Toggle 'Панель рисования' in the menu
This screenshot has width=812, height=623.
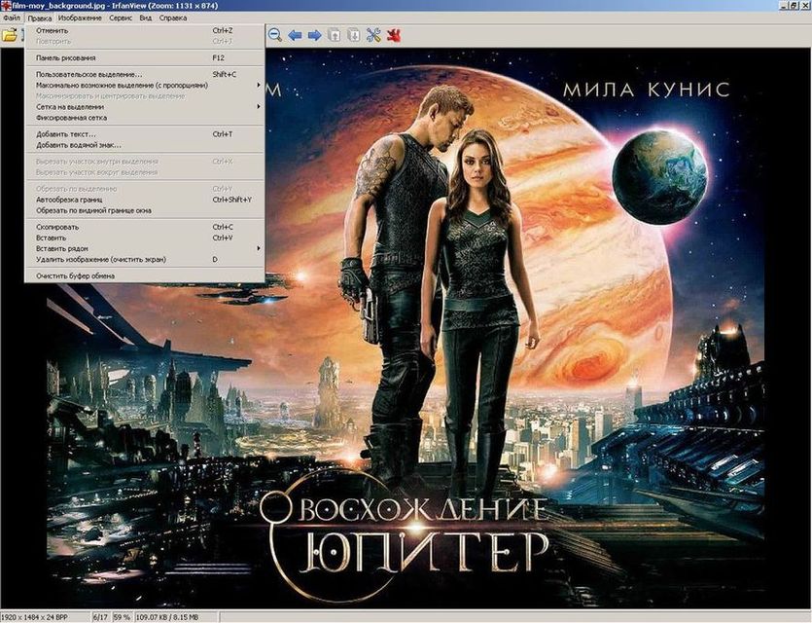[65, 57]
